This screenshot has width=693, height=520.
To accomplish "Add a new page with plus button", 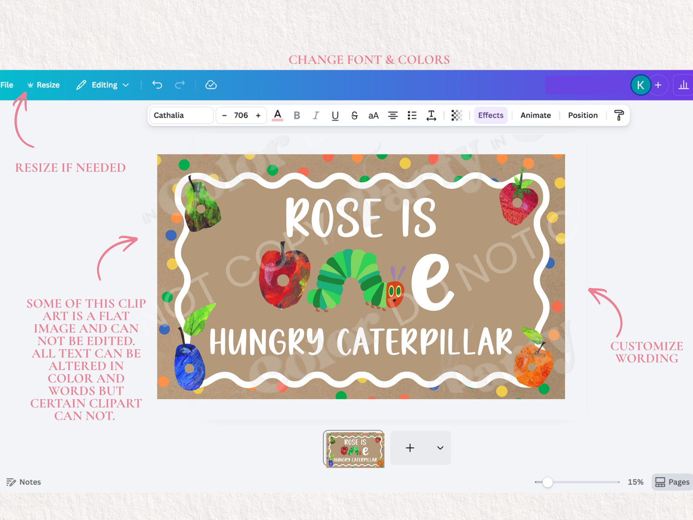I will [x=410, y=448].
